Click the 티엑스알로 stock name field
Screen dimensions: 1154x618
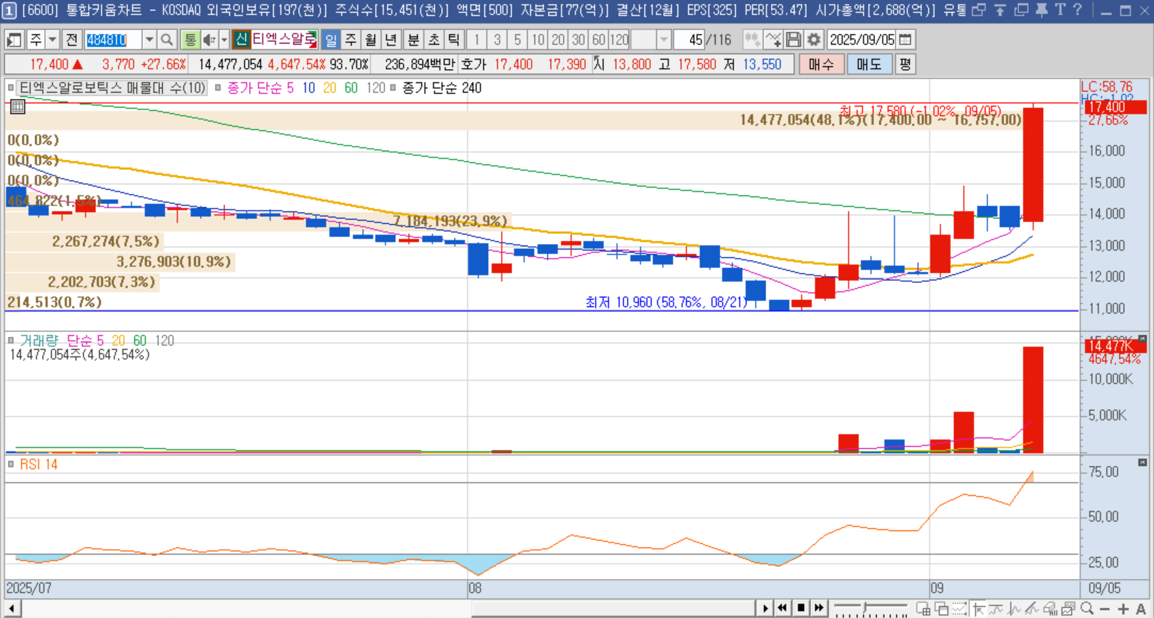[285, 40]
